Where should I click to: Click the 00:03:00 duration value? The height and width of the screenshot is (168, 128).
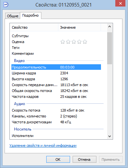pos(67,67)
